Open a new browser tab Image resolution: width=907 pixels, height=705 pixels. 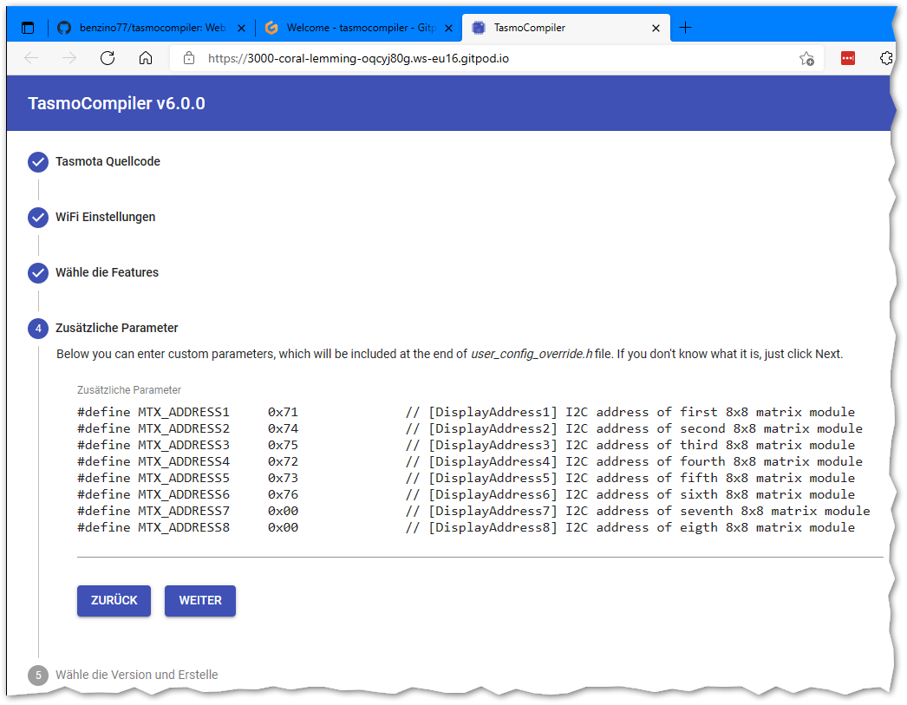pyautogui.click(x=685, y=28)
